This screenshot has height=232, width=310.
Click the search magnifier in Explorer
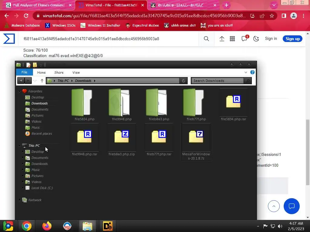coord(248,81)
